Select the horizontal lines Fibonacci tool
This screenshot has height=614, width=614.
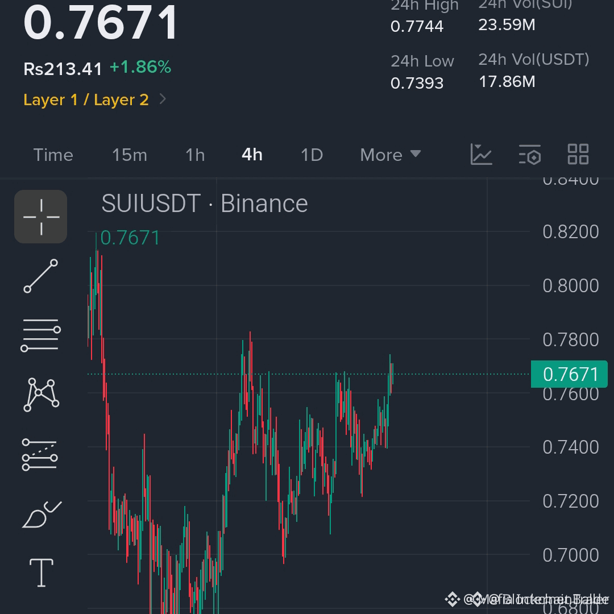click(41, 335)
